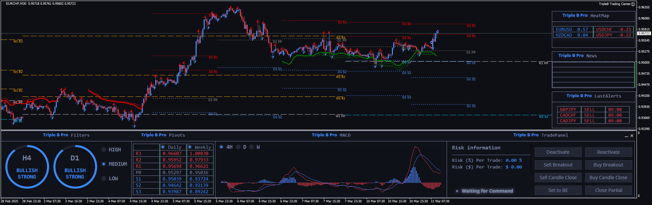Switch MACD timeframe to D
This screenshot has width=652, height=205.
coord(238,147)
